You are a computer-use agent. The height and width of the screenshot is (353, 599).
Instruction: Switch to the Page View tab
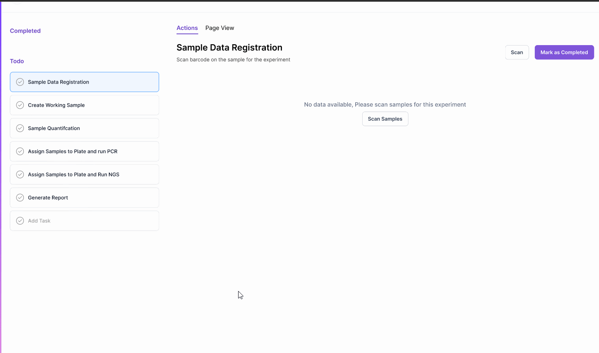219,28
